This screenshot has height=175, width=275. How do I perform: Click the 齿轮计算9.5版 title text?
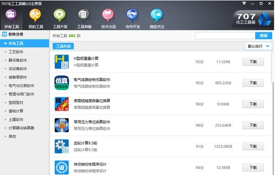pyautogui.click(x=86, y=143)
